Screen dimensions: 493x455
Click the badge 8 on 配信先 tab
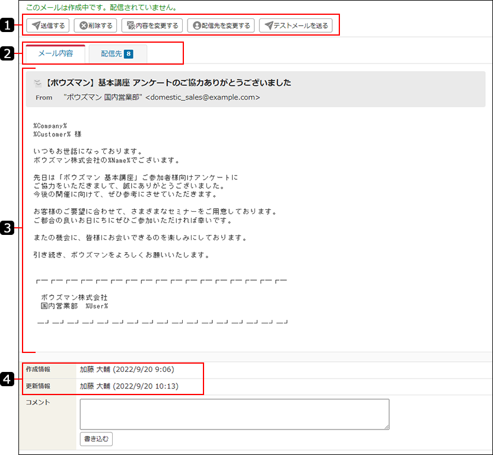(x=129, y=54)
